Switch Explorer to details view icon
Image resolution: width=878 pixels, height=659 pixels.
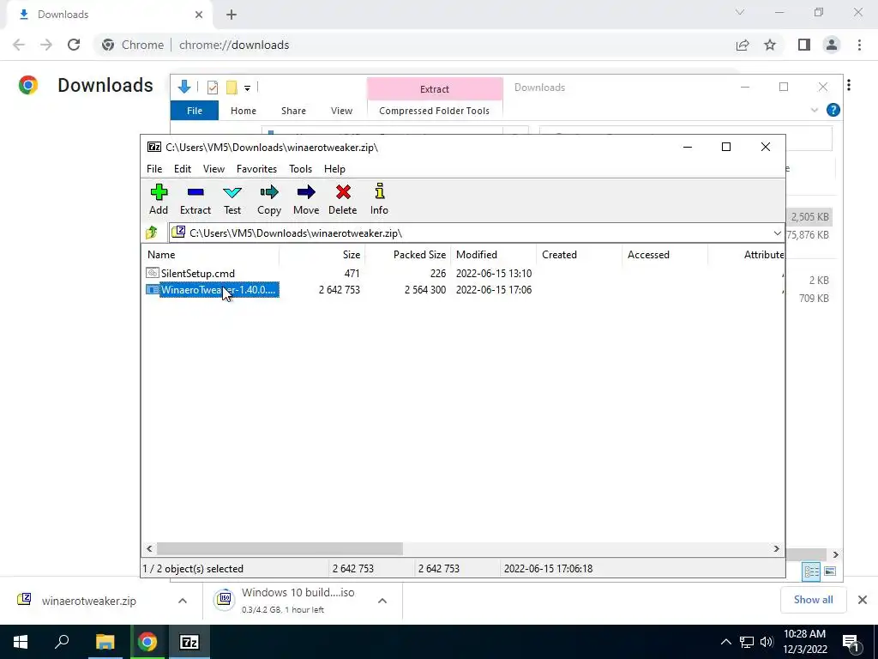811,571
